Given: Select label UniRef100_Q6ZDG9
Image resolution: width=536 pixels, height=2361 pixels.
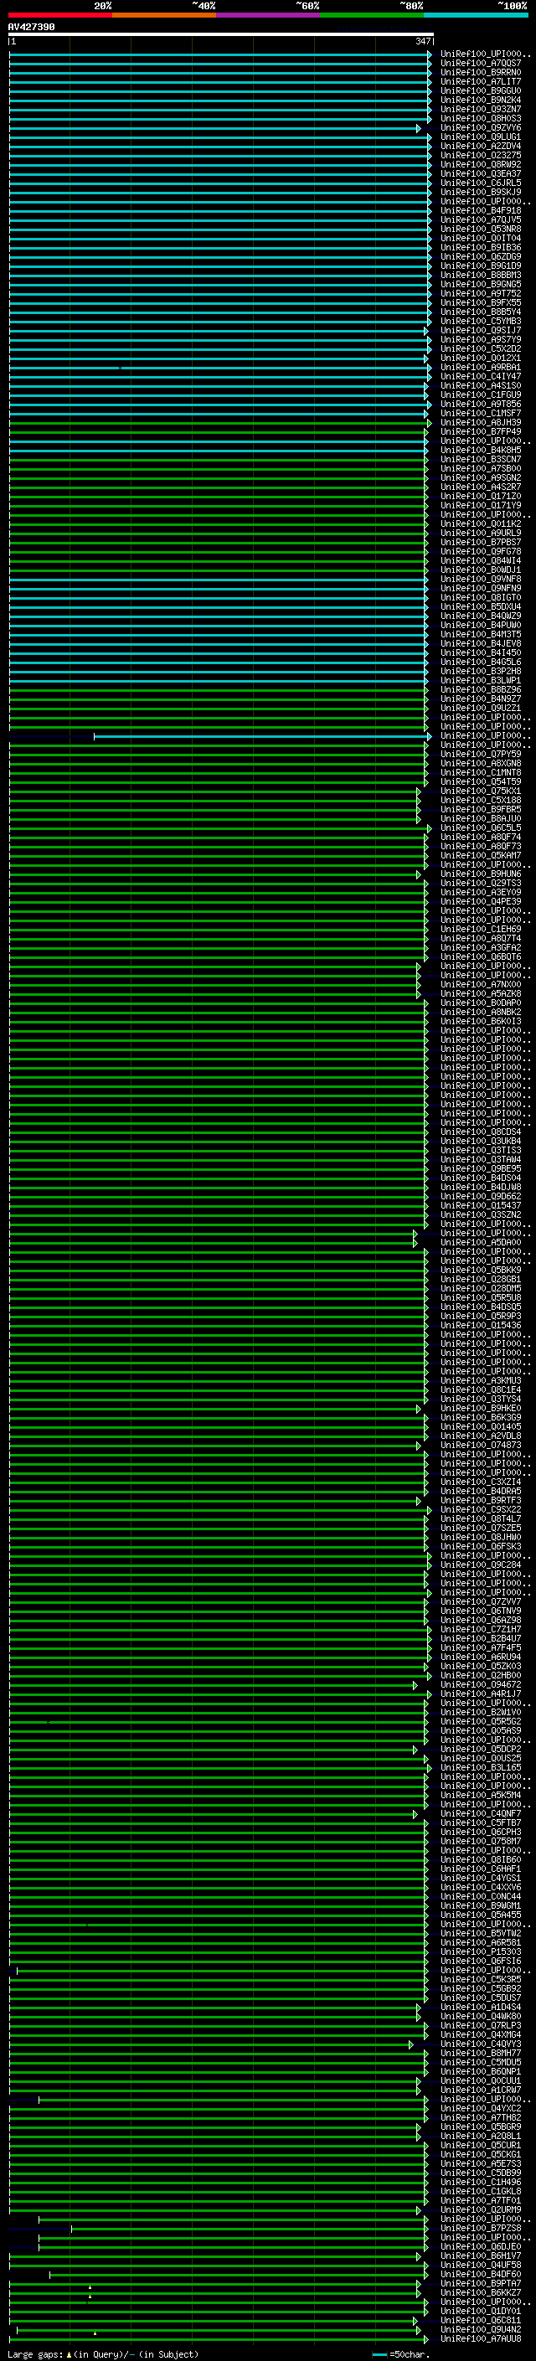Looking at the screenshot, I should click(481, 256).
